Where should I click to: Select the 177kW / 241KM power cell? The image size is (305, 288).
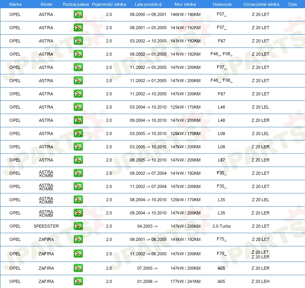click(x=185, y=281)
